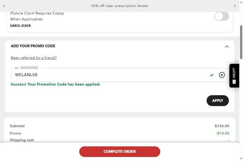Click the green checkmark in the promo field

tap(212, 75)
